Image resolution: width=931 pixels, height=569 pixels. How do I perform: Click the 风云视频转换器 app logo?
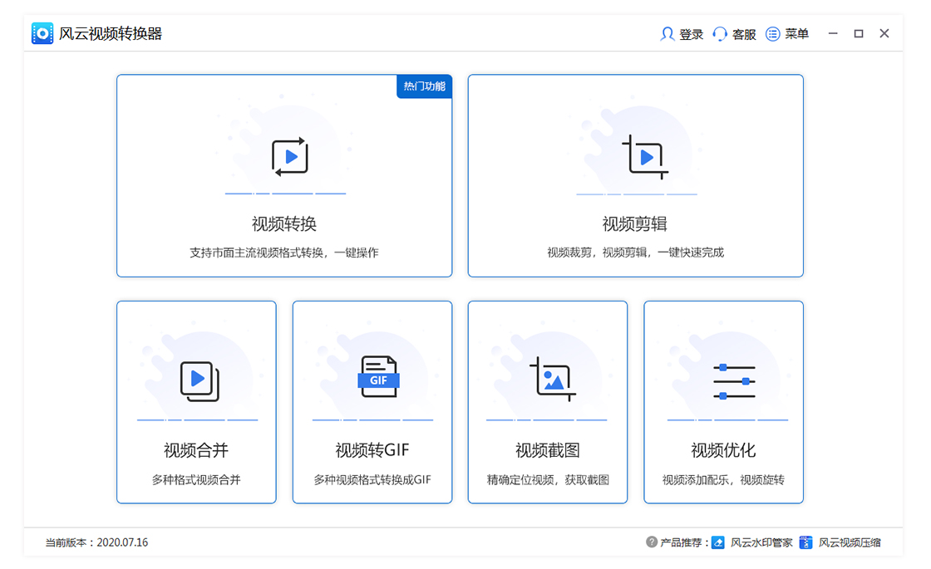tap(42, 33)
